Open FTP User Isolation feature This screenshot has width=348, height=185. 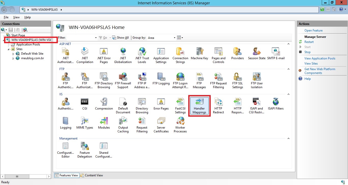(x=257, y=81)
